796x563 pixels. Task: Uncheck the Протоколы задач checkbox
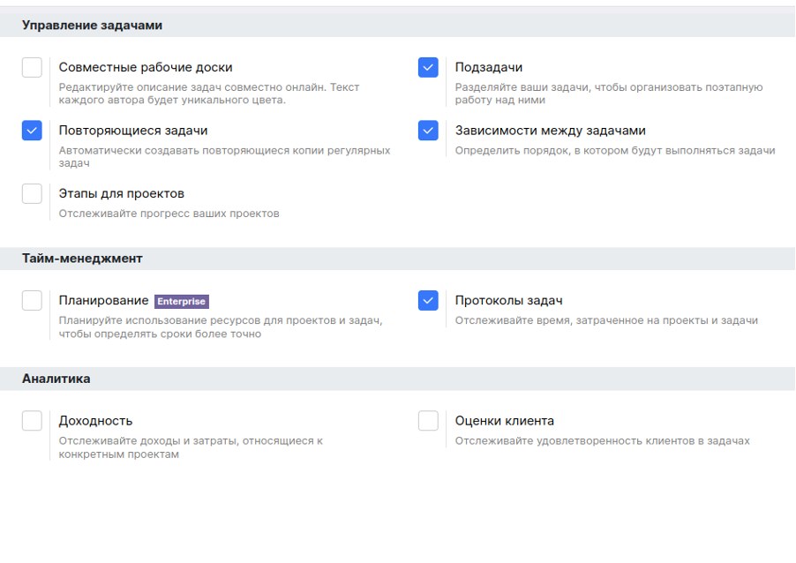(x=428, y=300)
